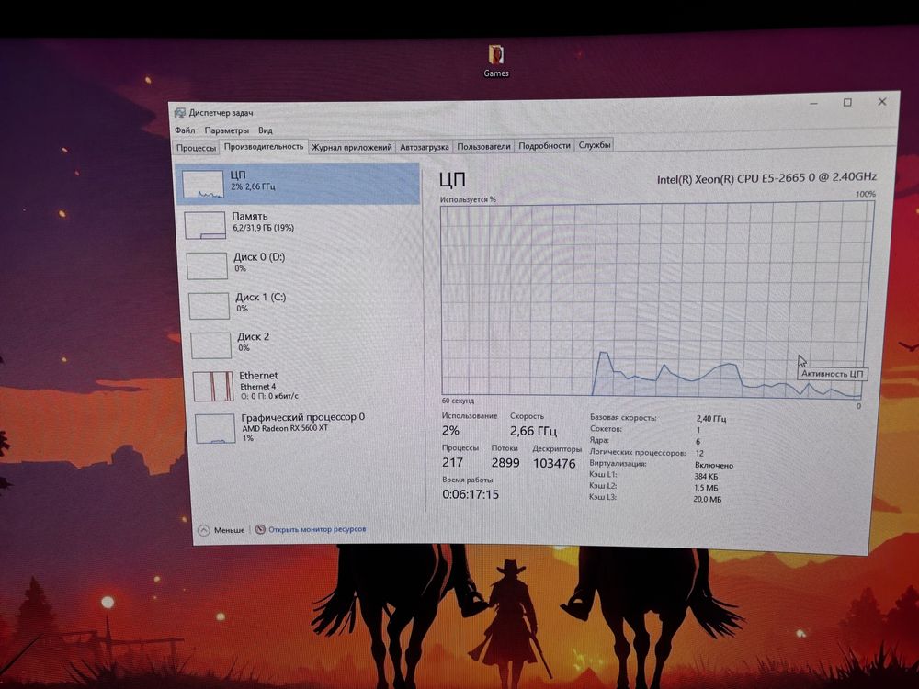Open the Параметры menu

pos(227,130)
